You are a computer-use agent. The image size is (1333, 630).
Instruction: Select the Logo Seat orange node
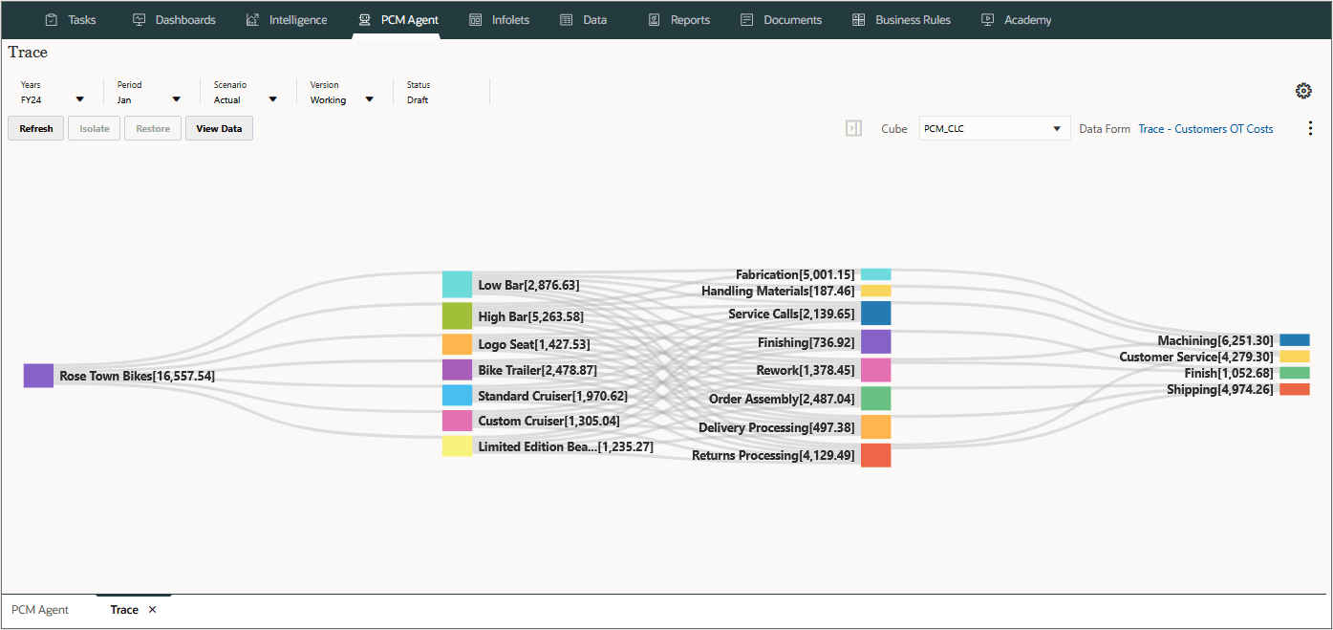pos(457,344)
